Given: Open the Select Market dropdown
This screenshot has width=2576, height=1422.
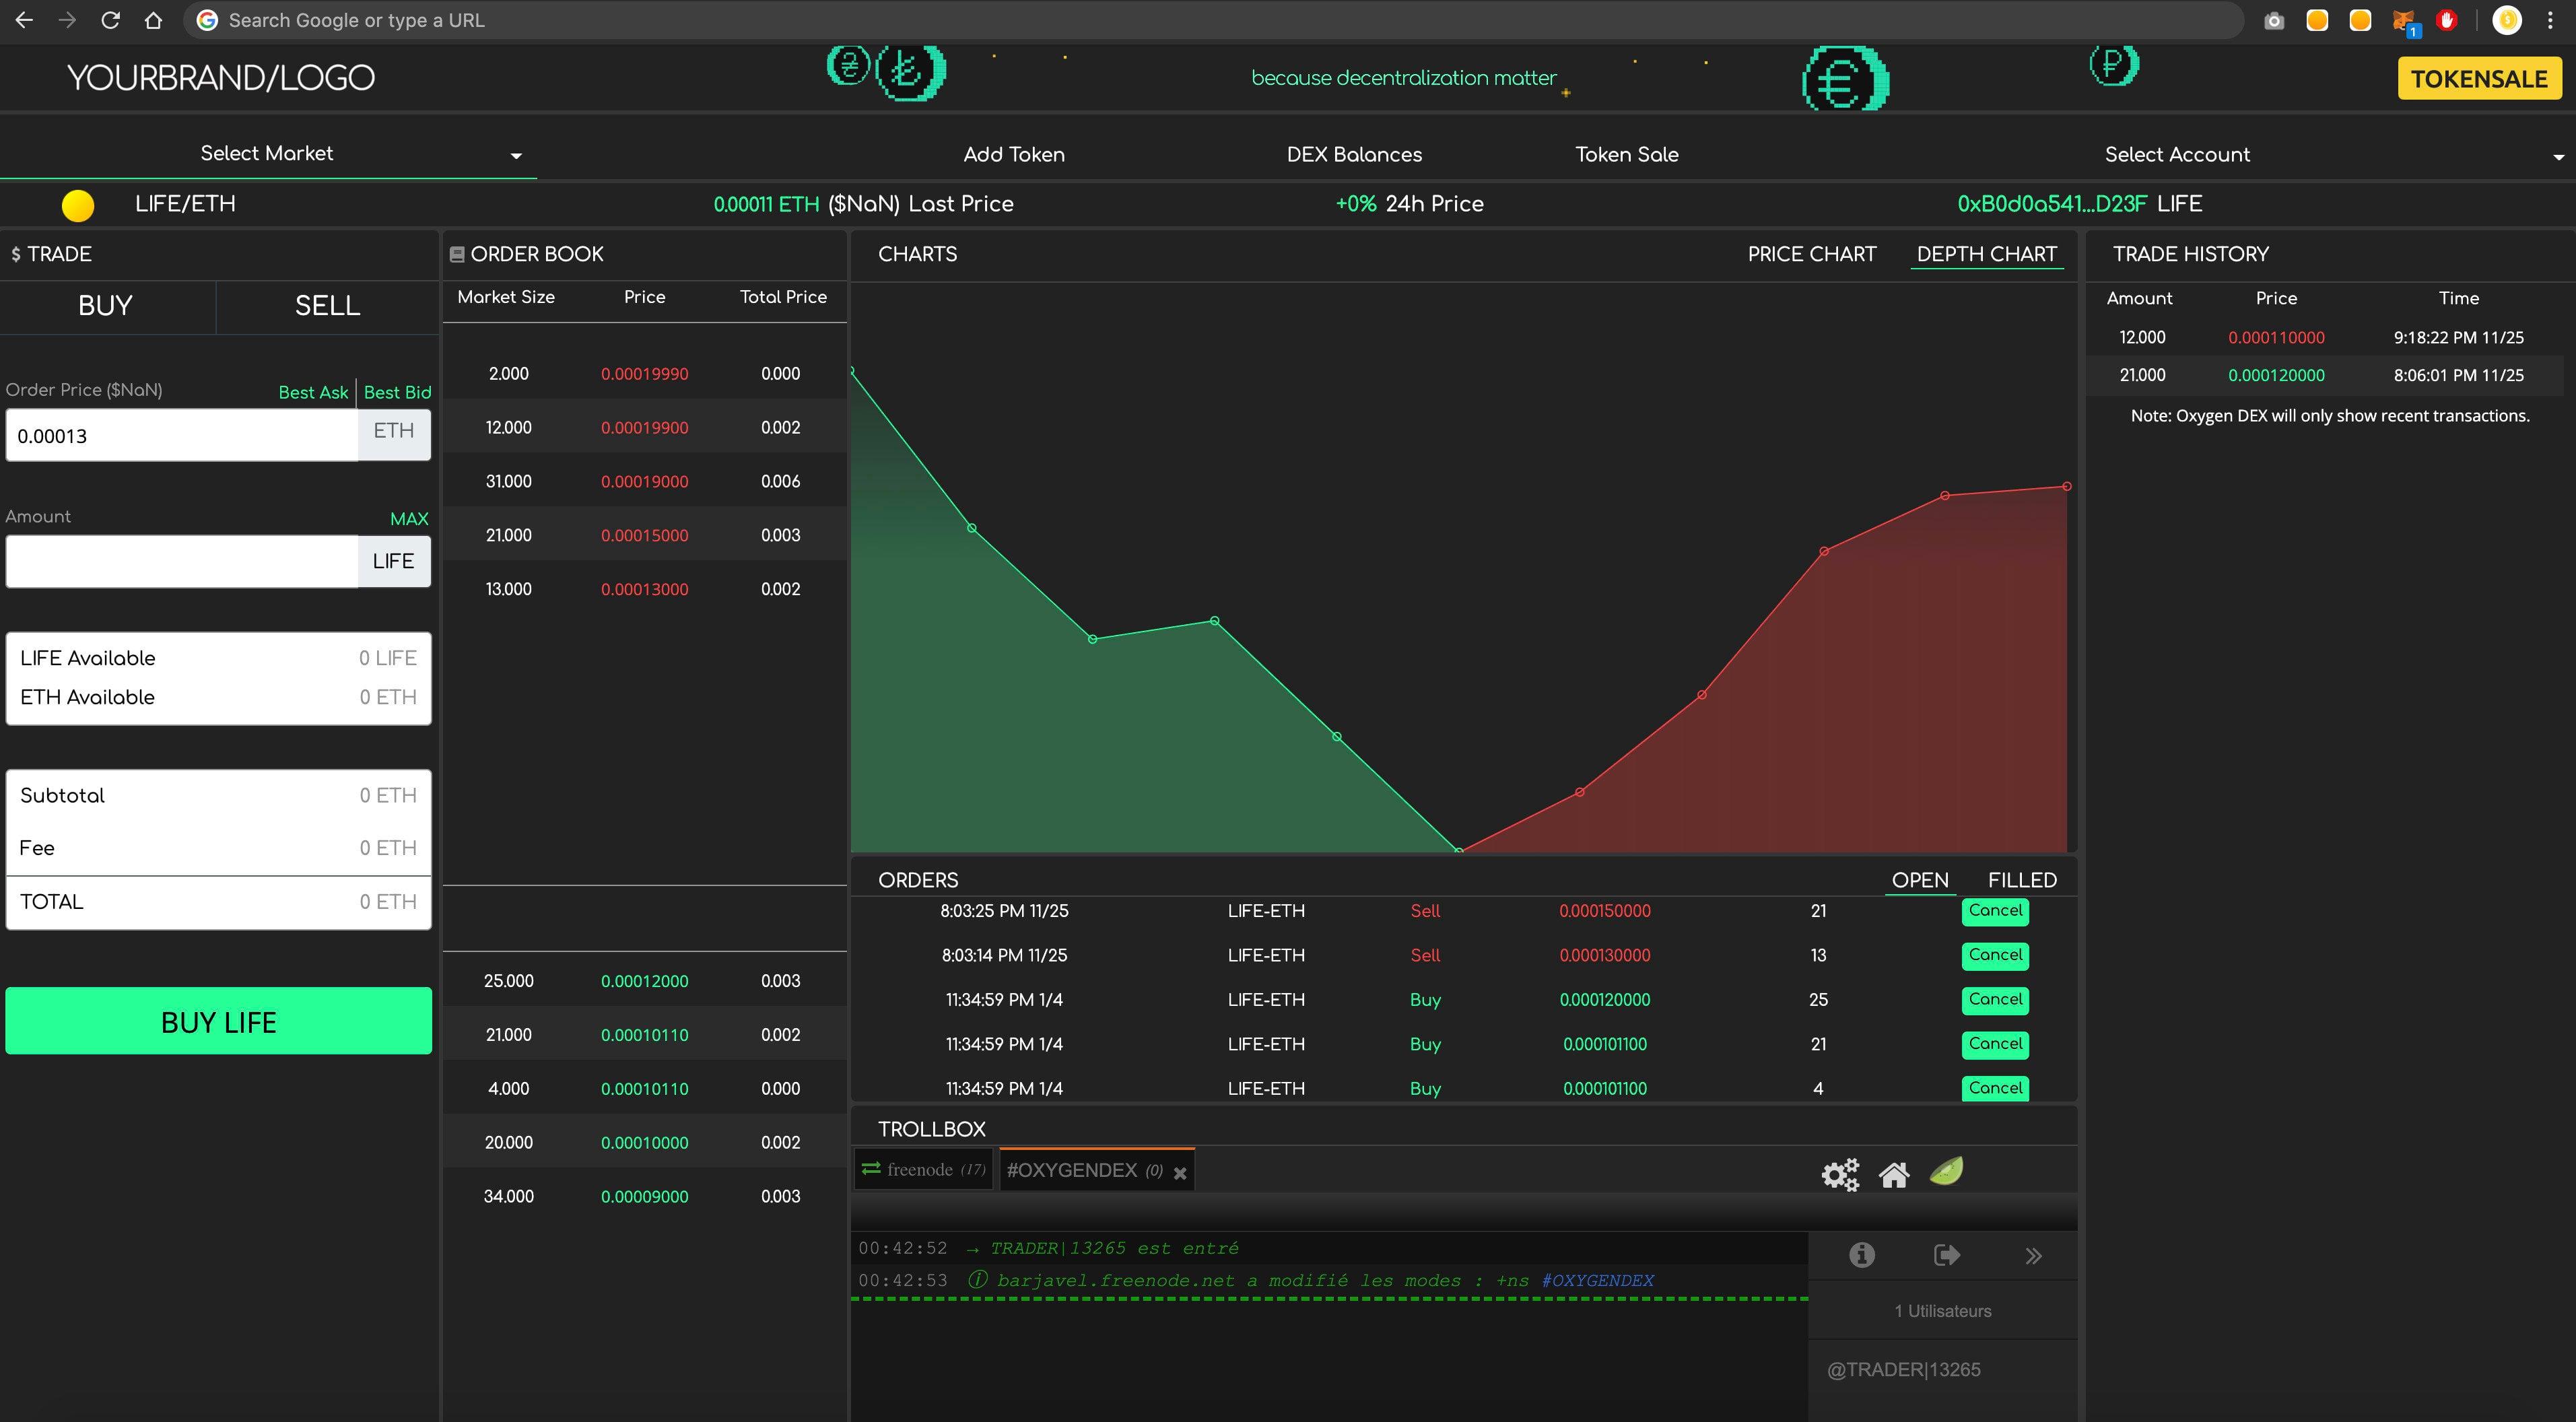Looking at the screenshot, I should (266, 152).
